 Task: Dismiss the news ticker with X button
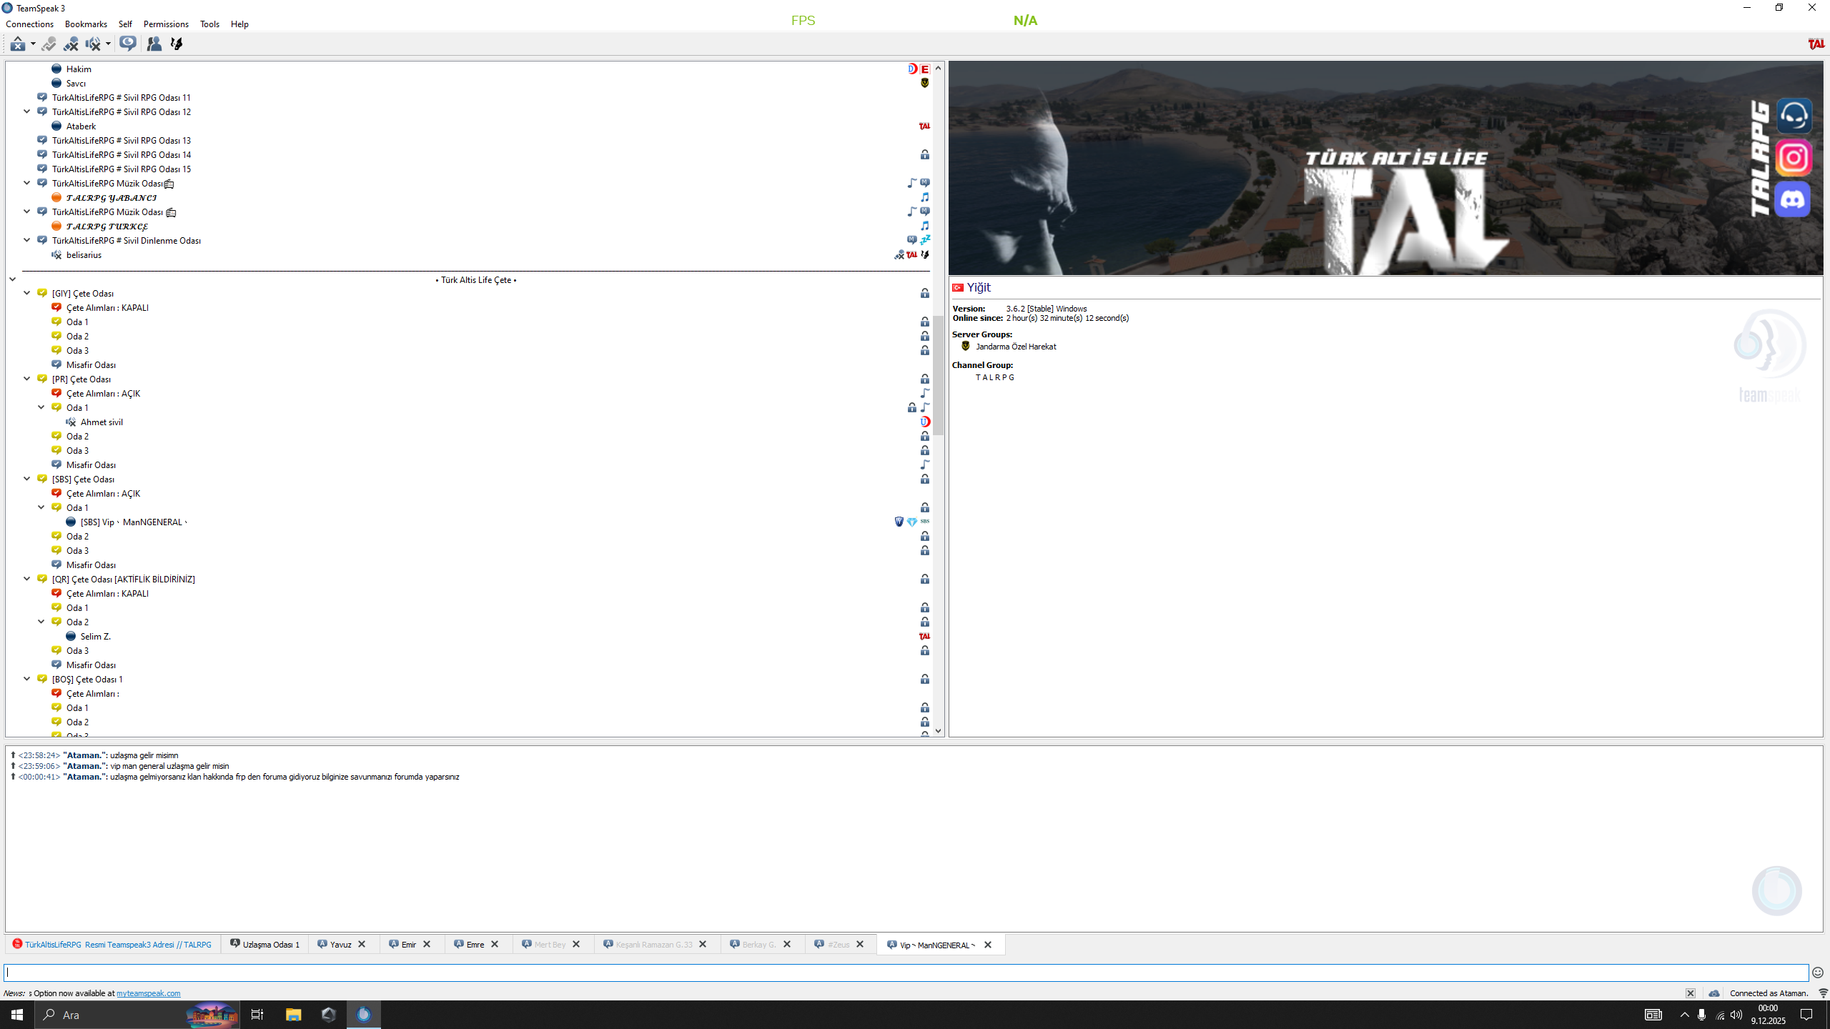click(1691, 993)
